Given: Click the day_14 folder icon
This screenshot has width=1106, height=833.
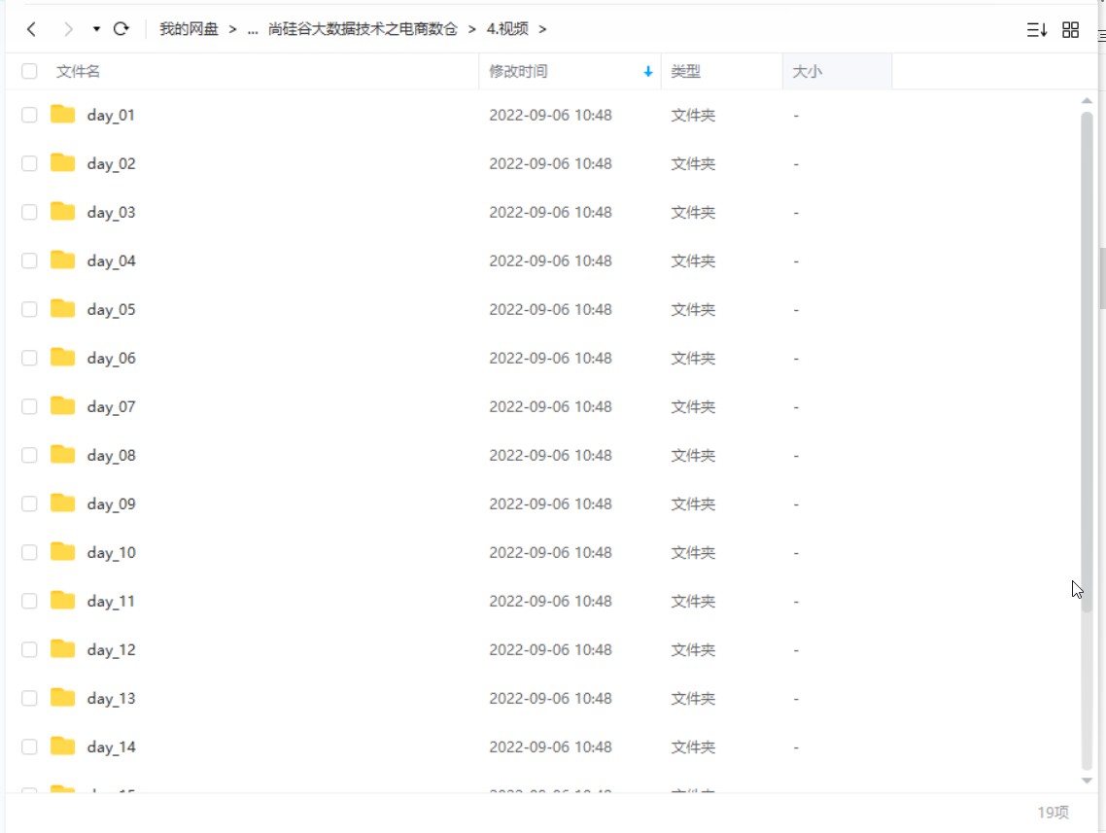Looking at the screenshot, I should pos(63,746).
